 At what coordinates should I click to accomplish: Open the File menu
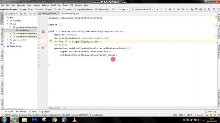(x=2, y=5)
